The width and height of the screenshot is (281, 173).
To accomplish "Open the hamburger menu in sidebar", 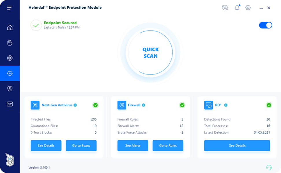I will (10, 8).
